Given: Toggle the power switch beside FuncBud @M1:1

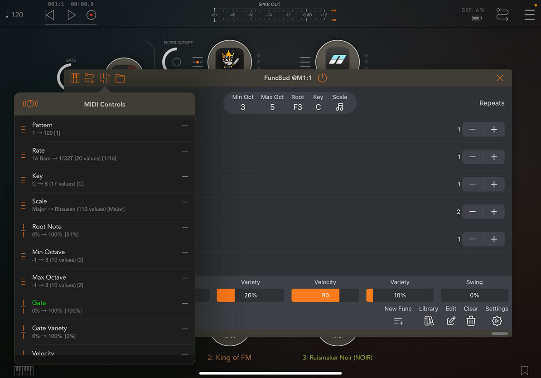Looking at the screenshot, I should point(322,78).
